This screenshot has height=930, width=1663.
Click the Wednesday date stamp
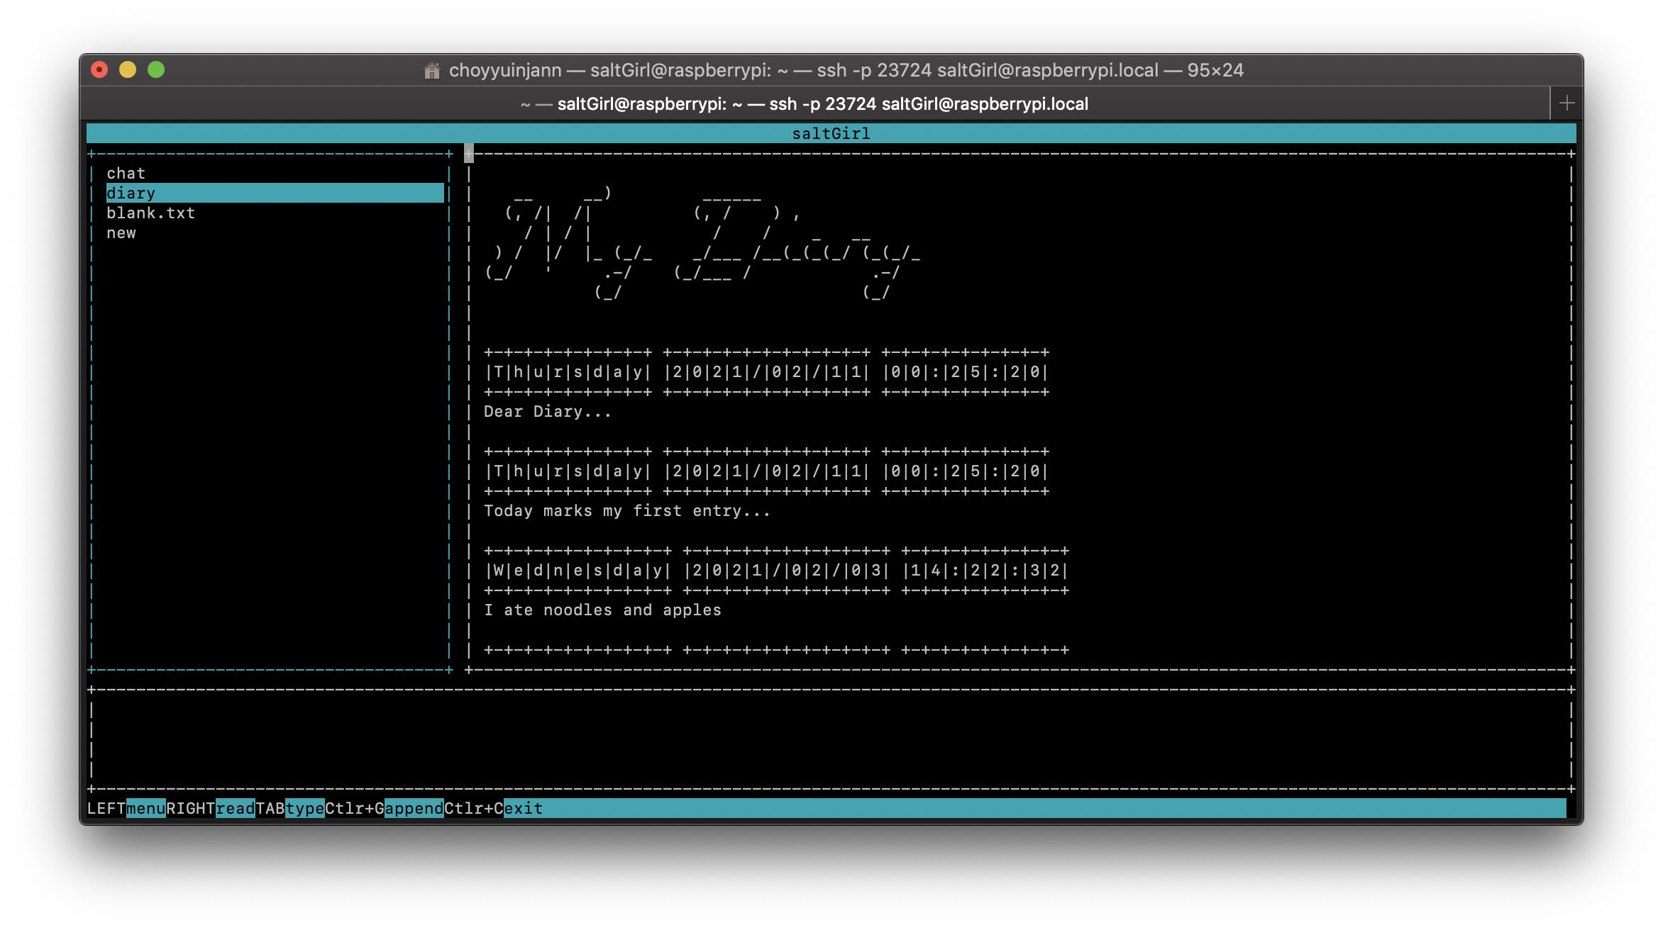pos(578,571)
